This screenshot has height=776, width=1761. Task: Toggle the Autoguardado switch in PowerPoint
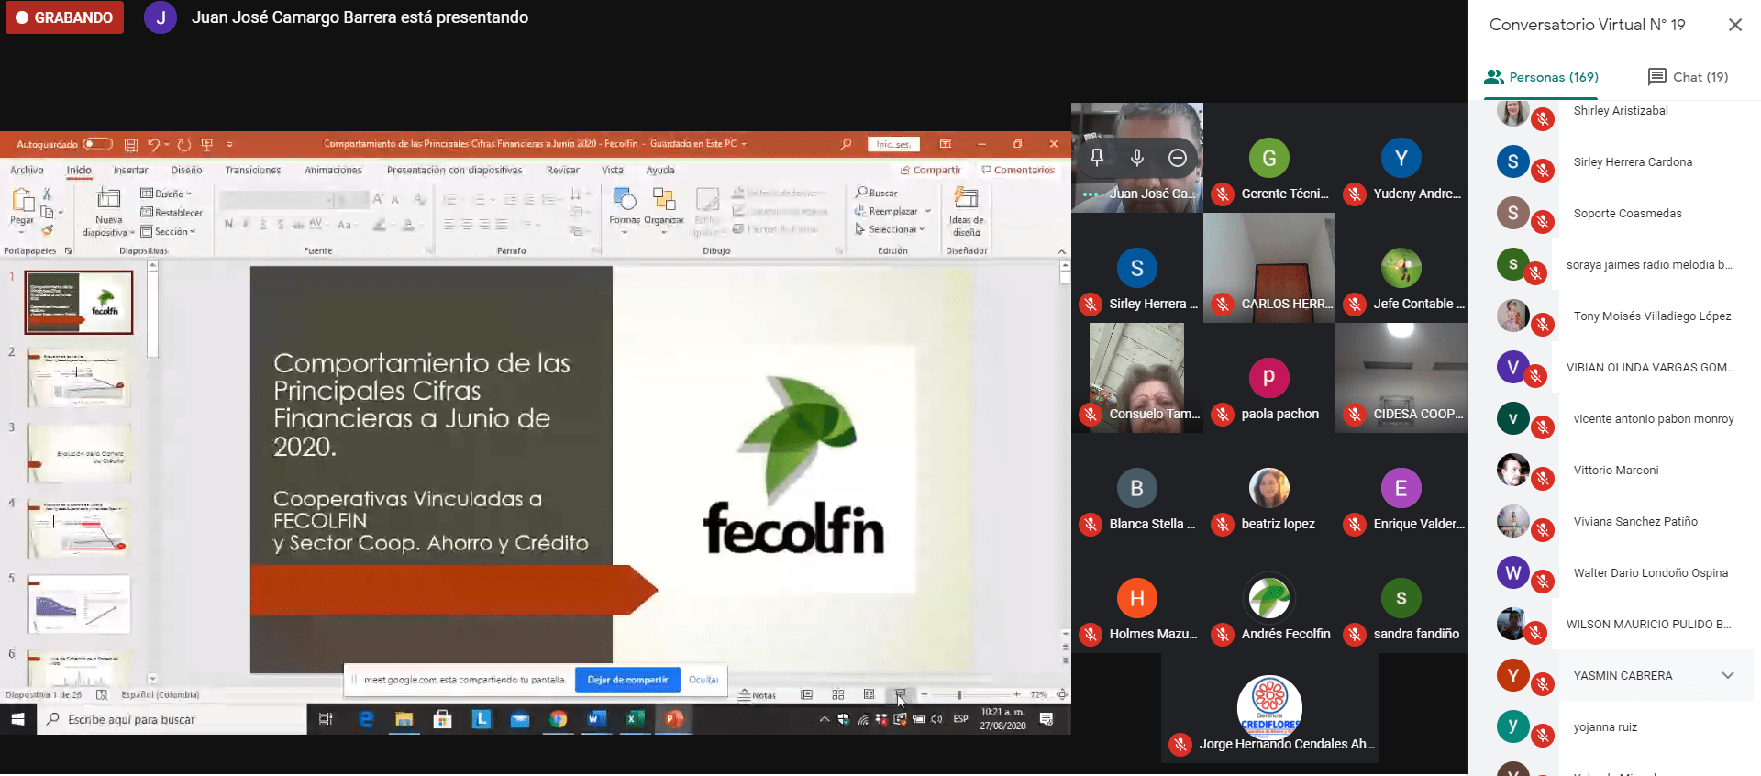point(97,144)
